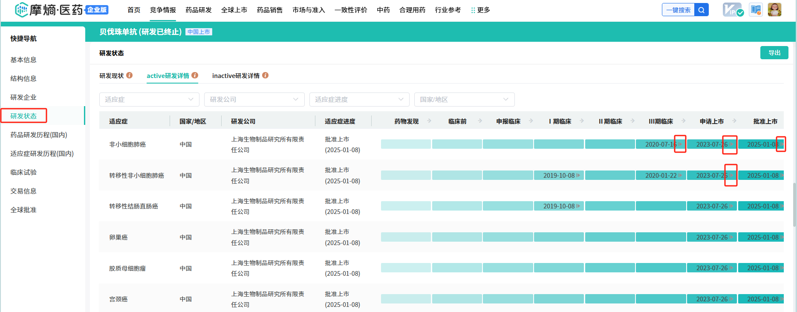Expand the 国家/地区 dropdown
Screen dimensions: 797x312
[464, 99]
